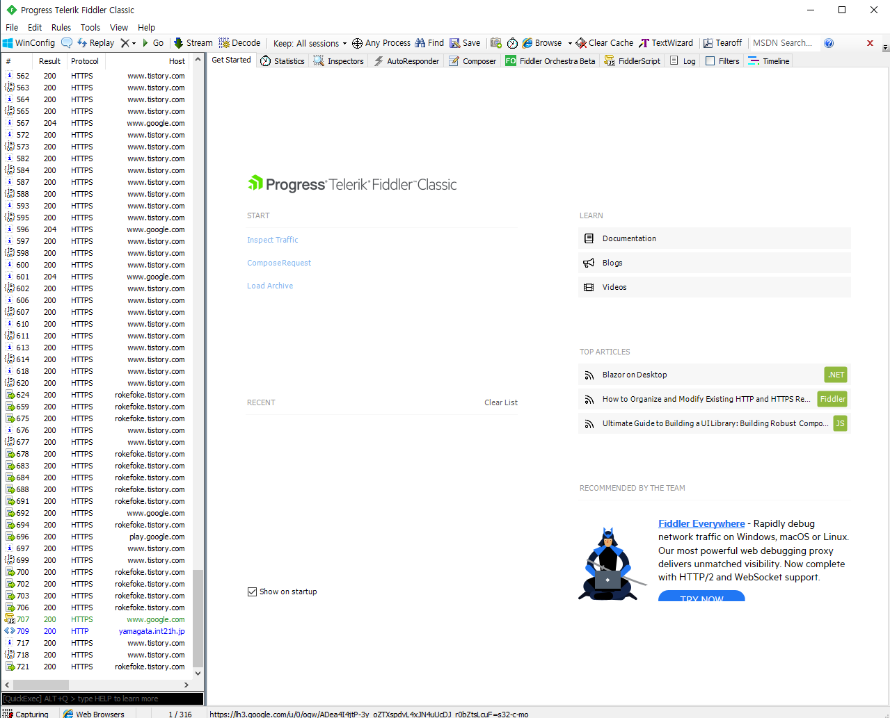Click the Load Archive link

[x=270, y=286]
